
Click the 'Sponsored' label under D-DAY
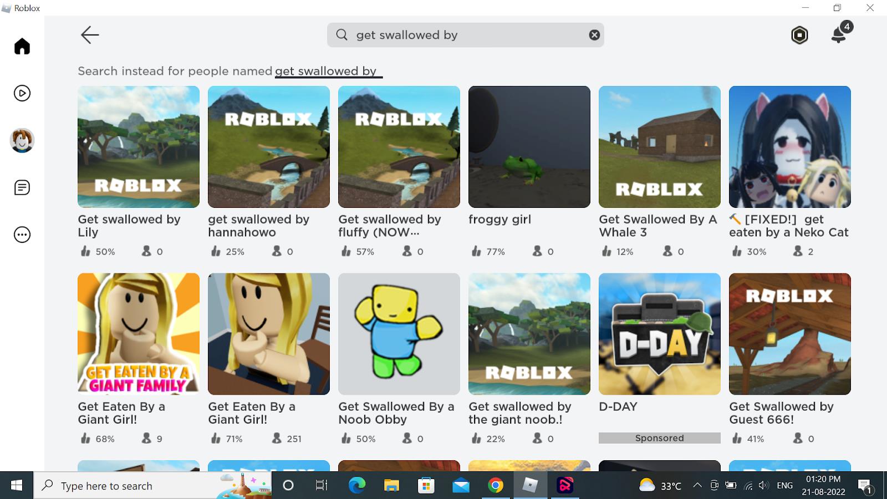(660, 438)
